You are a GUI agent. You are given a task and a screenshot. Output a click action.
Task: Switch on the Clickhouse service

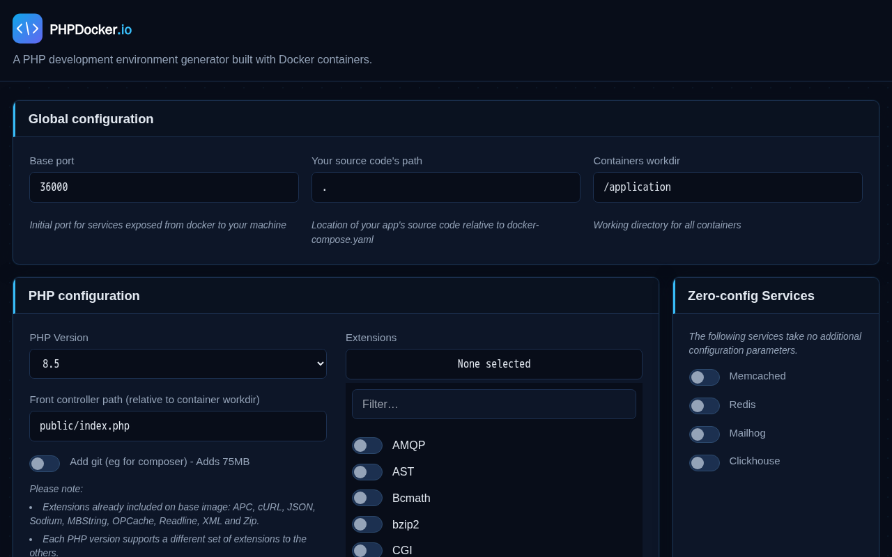(704, 463)
